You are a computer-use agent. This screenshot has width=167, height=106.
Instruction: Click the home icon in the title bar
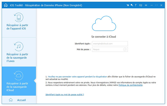pyautogui.click(x=6, y=5)
